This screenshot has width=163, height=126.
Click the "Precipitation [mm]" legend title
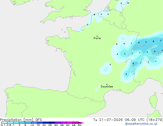click(17, 120)
